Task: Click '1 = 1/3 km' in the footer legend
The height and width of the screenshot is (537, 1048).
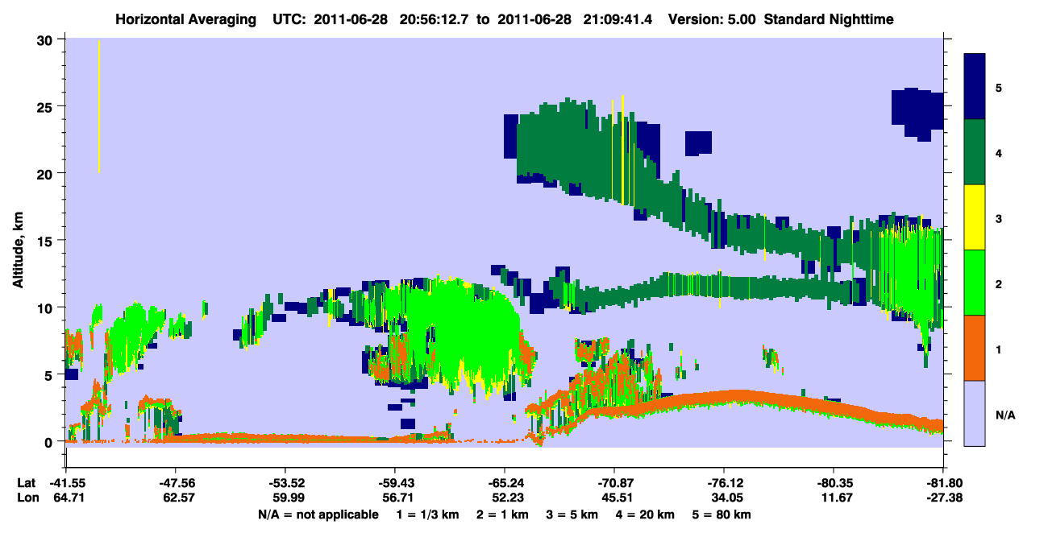Action: pyautogui.click(x=428, y=514)
